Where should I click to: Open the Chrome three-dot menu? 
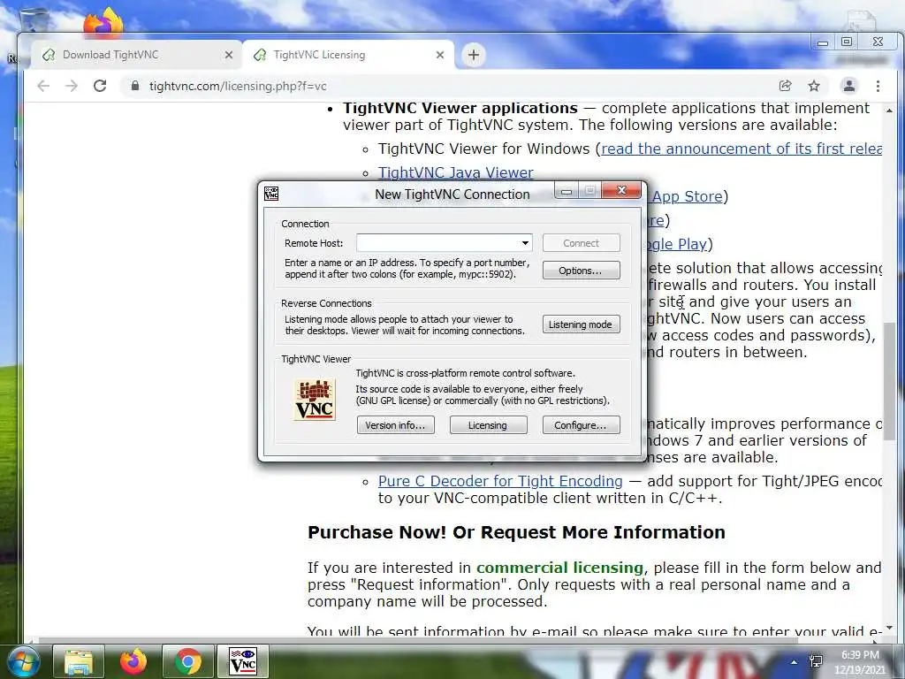tap(878, 86)
